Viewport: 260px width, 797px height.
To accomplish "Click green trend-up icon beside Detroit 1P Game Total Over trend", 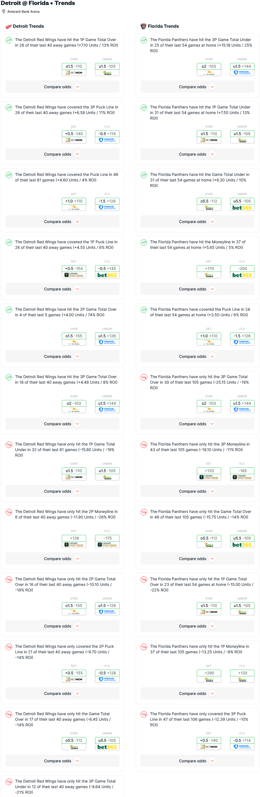I will (9, 40).
